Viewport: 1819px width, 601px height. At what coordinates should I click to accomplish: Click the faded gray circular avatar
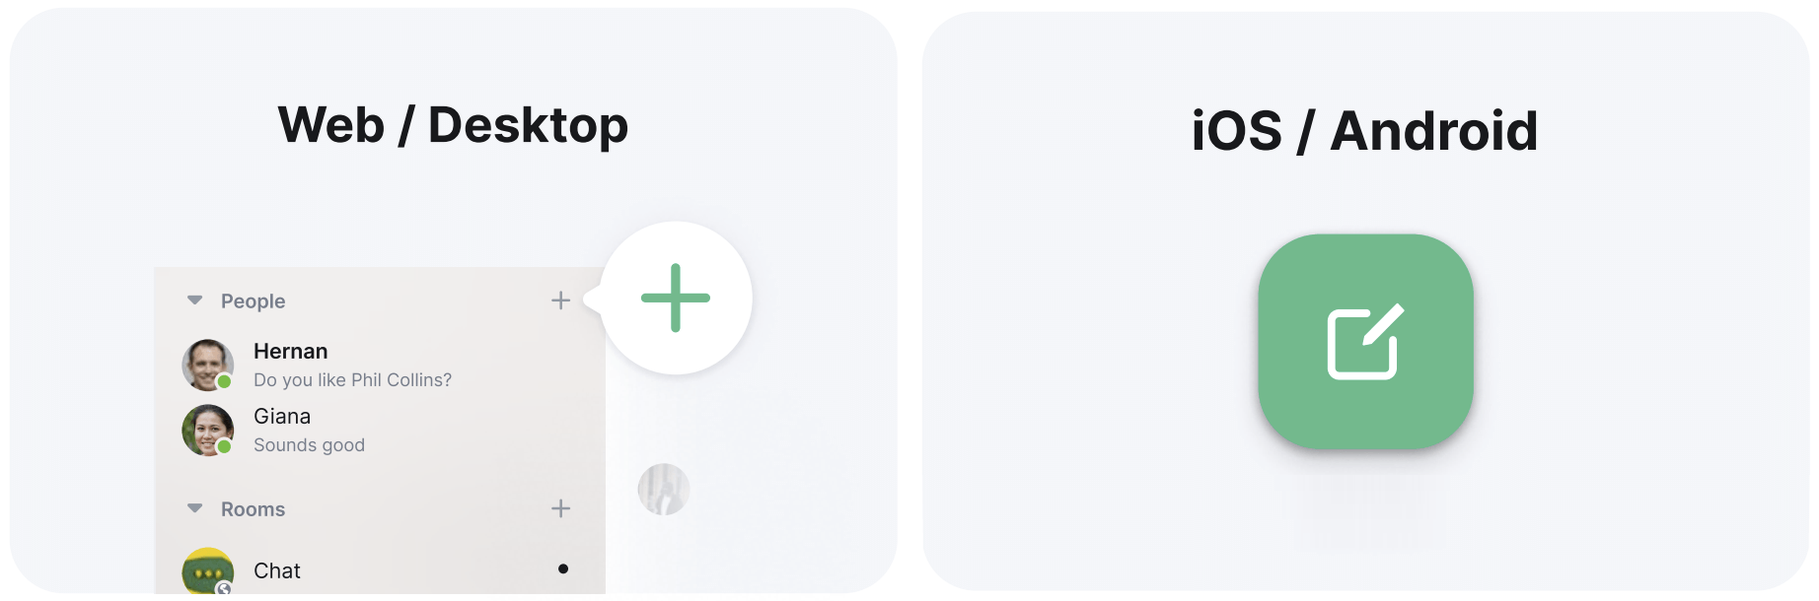pos(663,490)
